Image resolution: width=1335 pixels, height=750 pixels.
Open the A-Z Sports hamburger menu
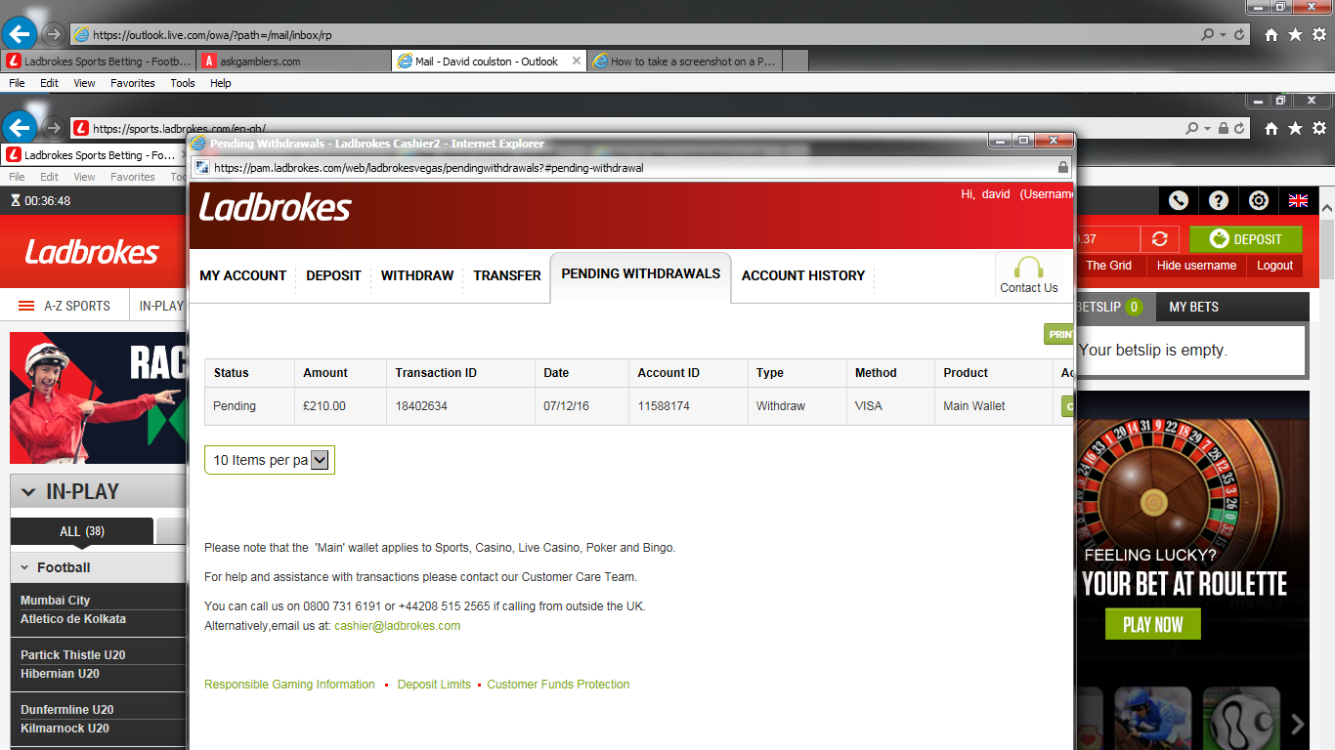pyautogui.click(x=27, y=306)
